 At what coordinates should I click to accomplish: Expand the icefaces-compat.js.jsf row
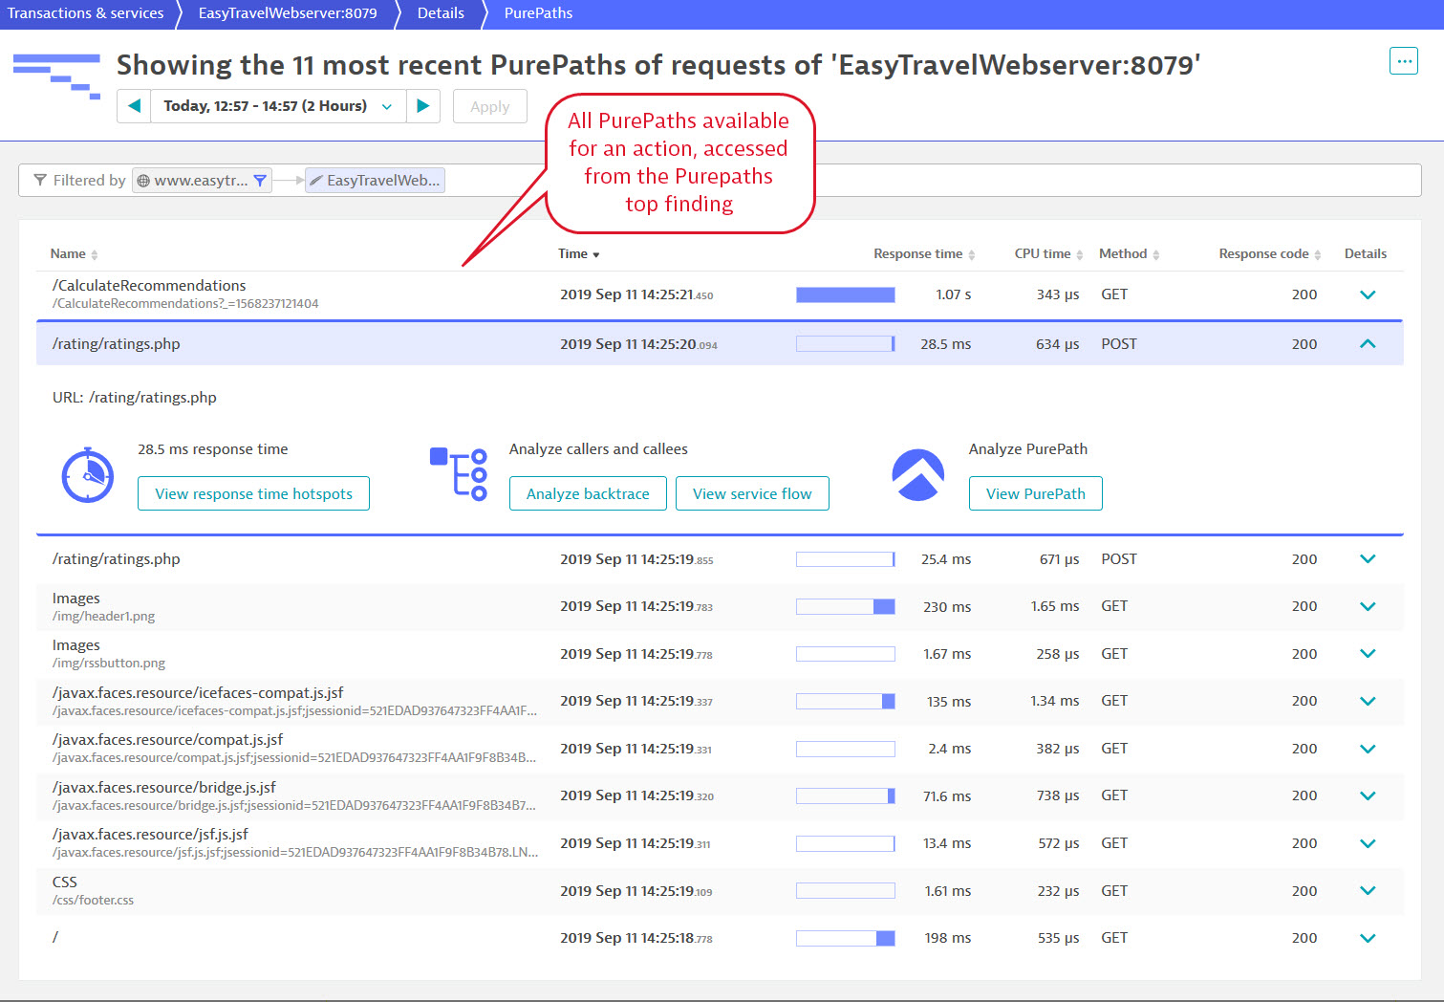pos(1368,701)
